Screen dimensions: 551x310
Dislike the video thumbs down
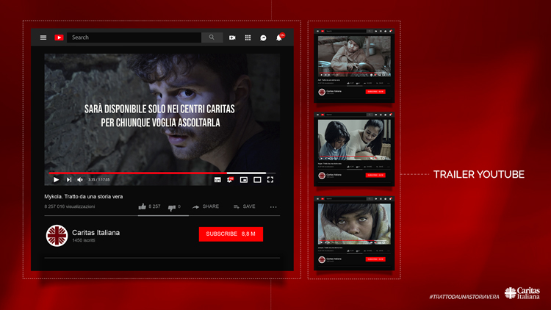(x=174, y=207)
